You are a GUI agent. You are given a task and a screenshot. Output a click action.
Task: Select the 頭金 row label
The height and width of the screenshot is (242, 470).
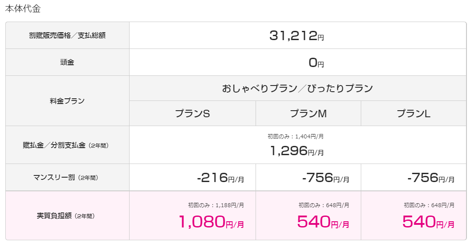tap(67, 62)
